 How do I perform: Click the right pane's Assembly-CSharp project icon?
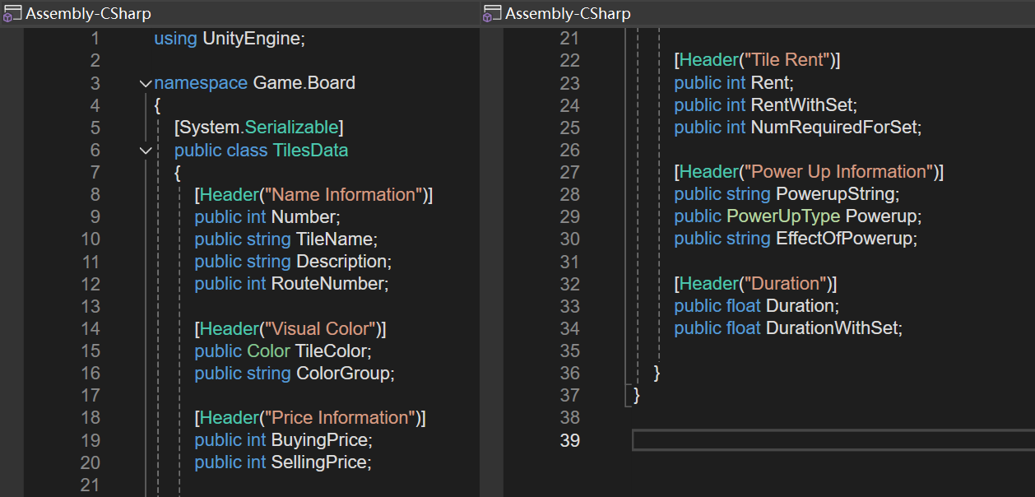pos(492,13)
